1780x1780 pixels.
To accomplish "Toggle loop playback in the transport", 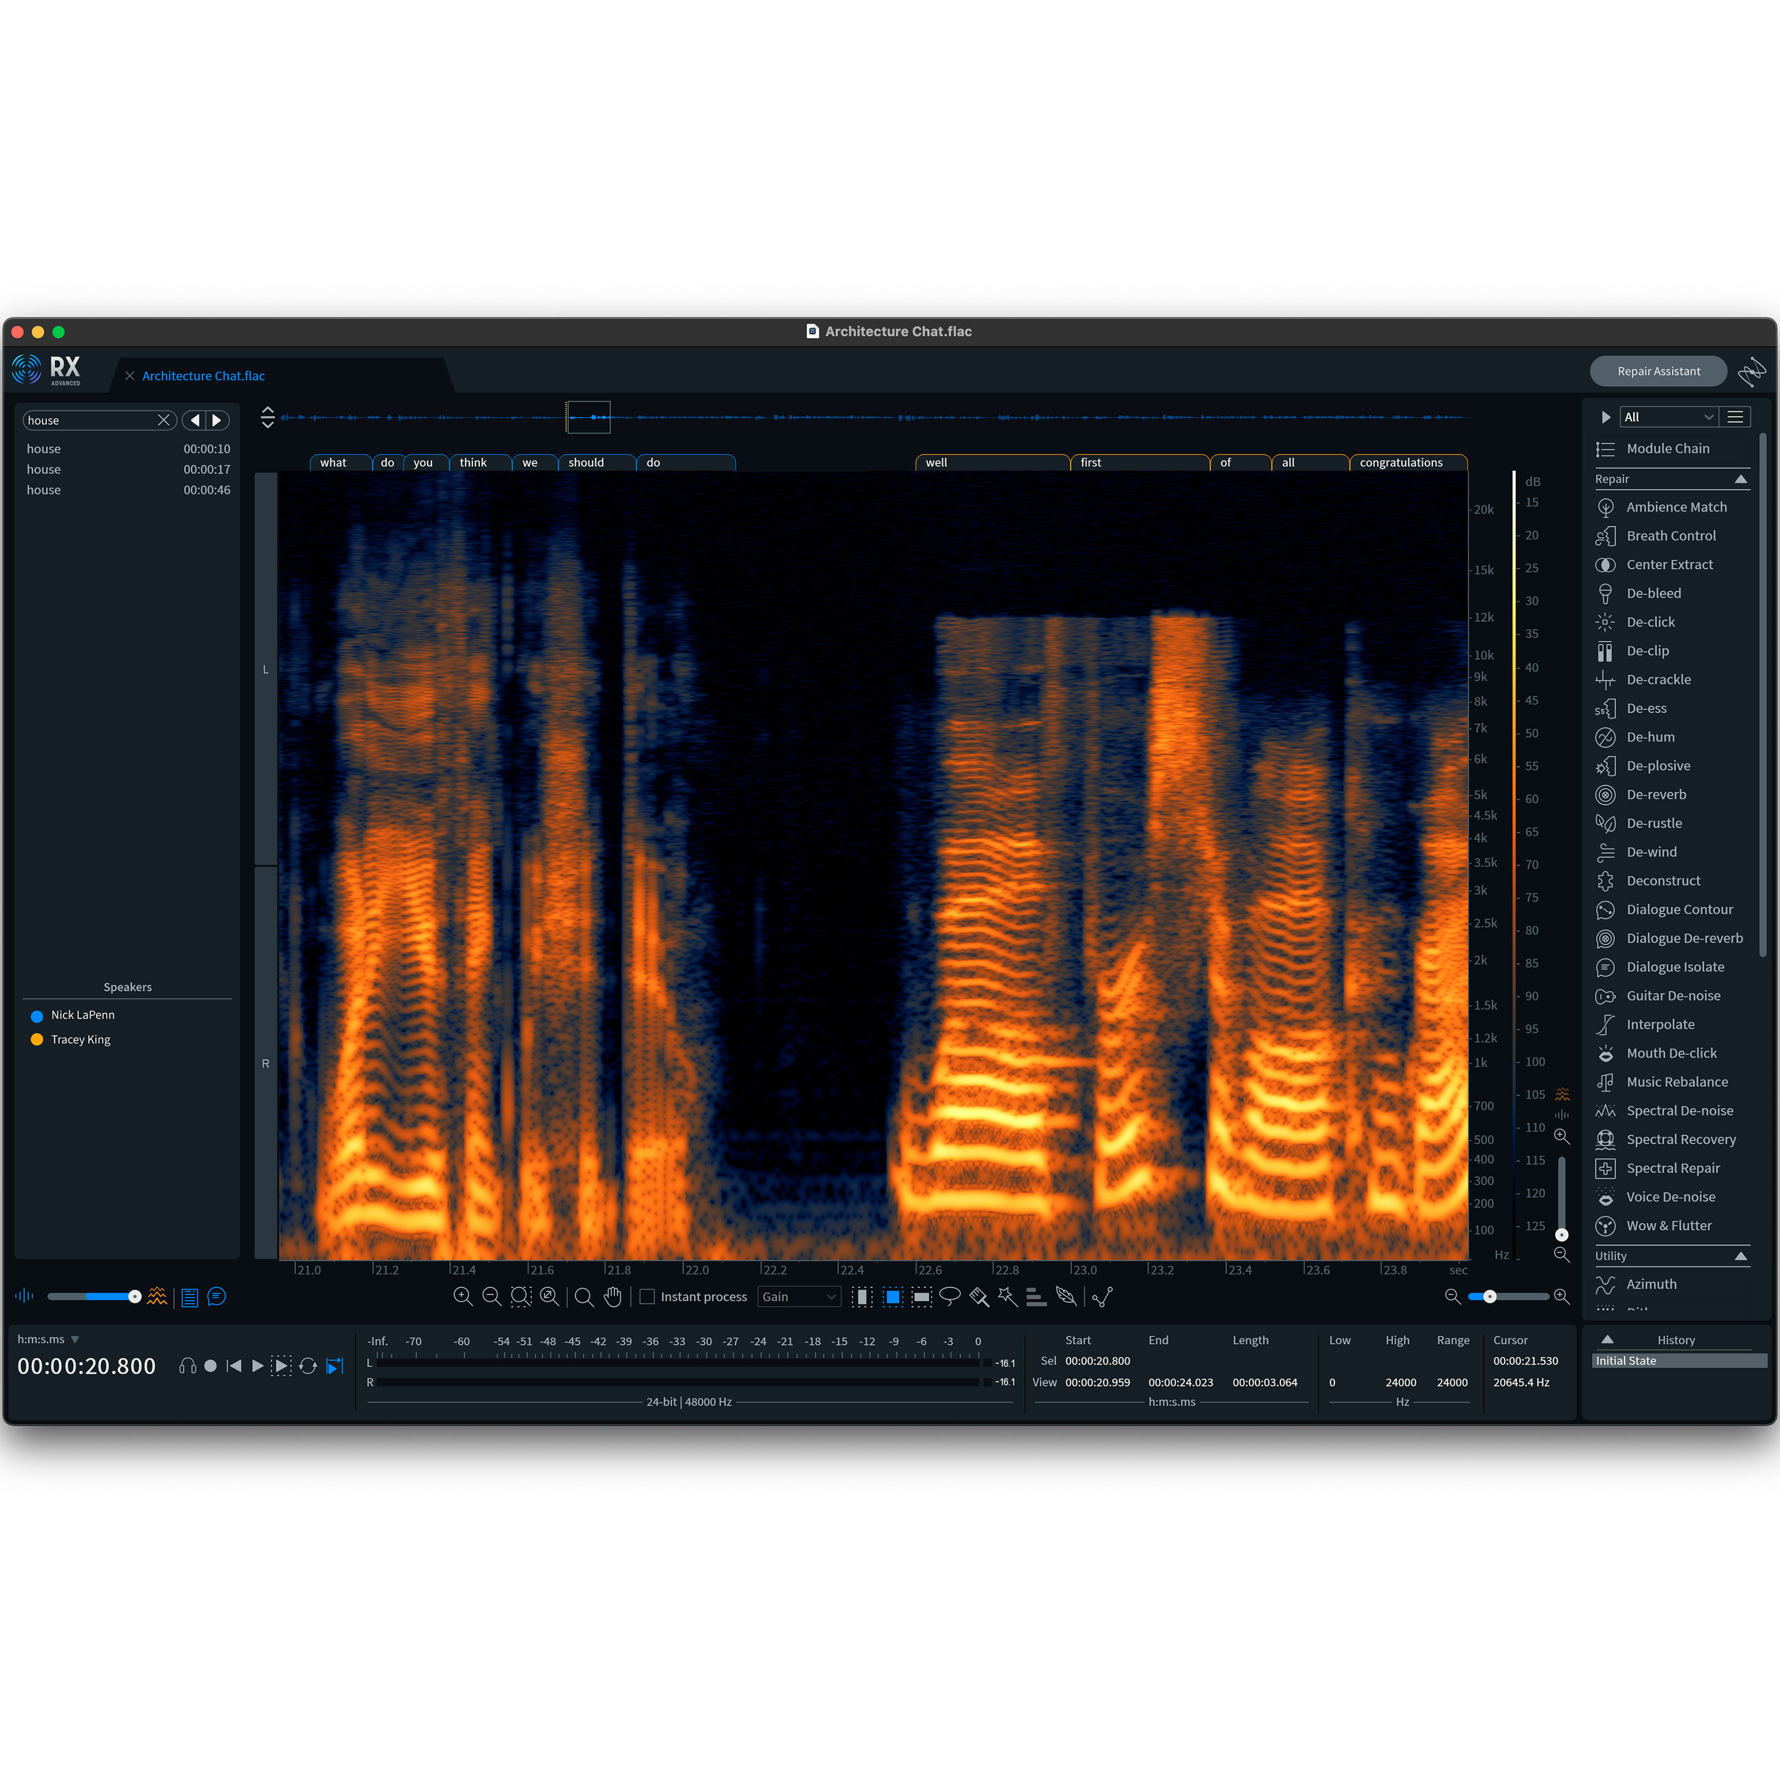I will [x=309, y=1366].
